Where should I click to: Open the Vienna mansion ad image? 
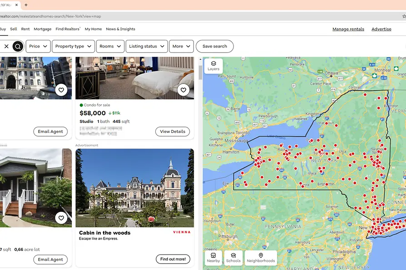click(134, 188)
